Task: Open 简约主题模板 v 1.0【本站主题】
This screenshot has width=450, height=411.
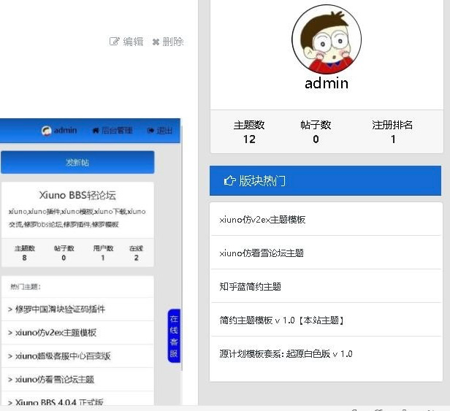Action: pos(281,320)
